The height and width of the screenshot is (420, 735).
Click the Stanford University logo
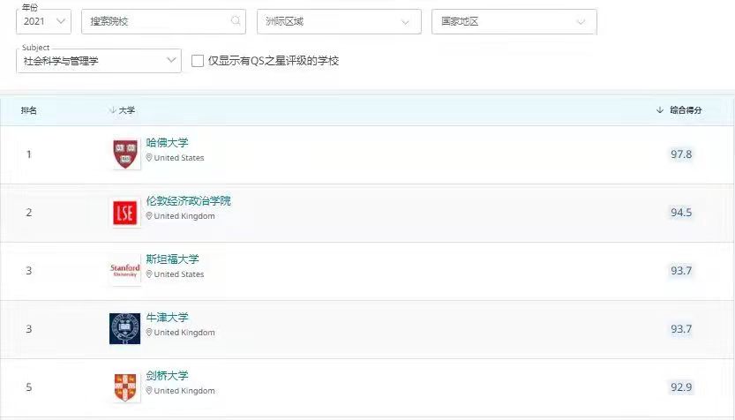[125, 271]
